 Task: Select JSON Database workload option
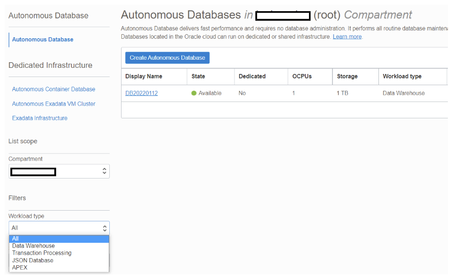[59, 260]
